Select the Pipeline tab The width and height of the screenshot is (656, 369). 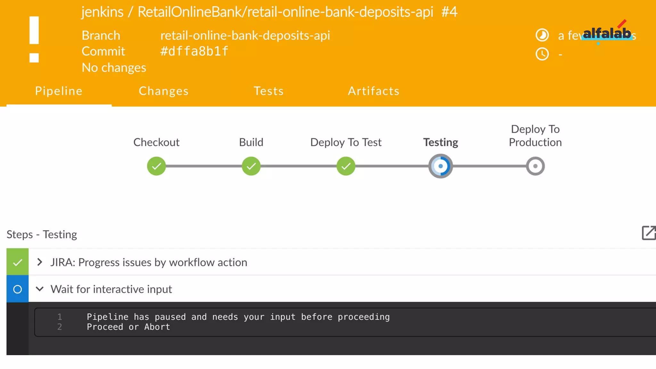click(x=59, y=91)
